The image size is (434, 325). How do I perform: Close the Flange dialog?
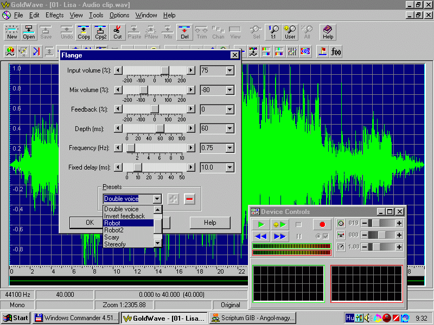tap(235, 55)
